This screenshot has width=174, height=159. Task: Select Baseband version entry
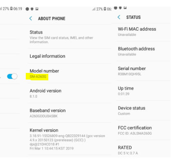[x=70, y=113]
